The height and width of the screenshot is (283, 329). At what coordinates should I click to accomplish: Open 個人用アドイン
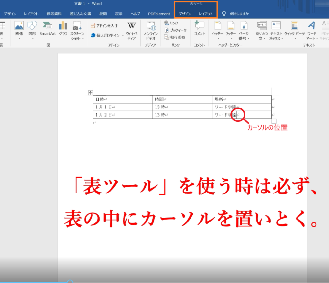point(107,35)
